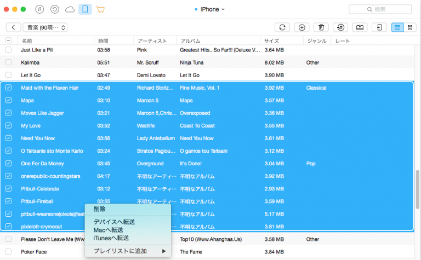Open プレイリストに追加 submenu
Viewport: 421px width, 260px height.
128,251
